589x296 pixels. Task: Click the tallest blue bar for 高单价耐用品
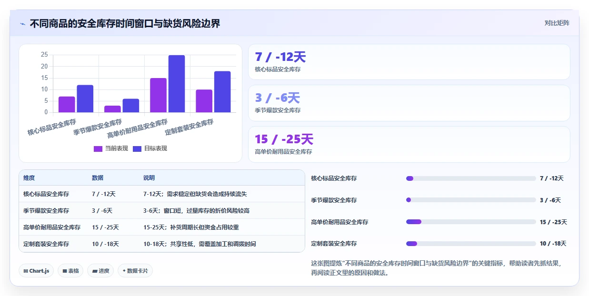coord(177,84)
